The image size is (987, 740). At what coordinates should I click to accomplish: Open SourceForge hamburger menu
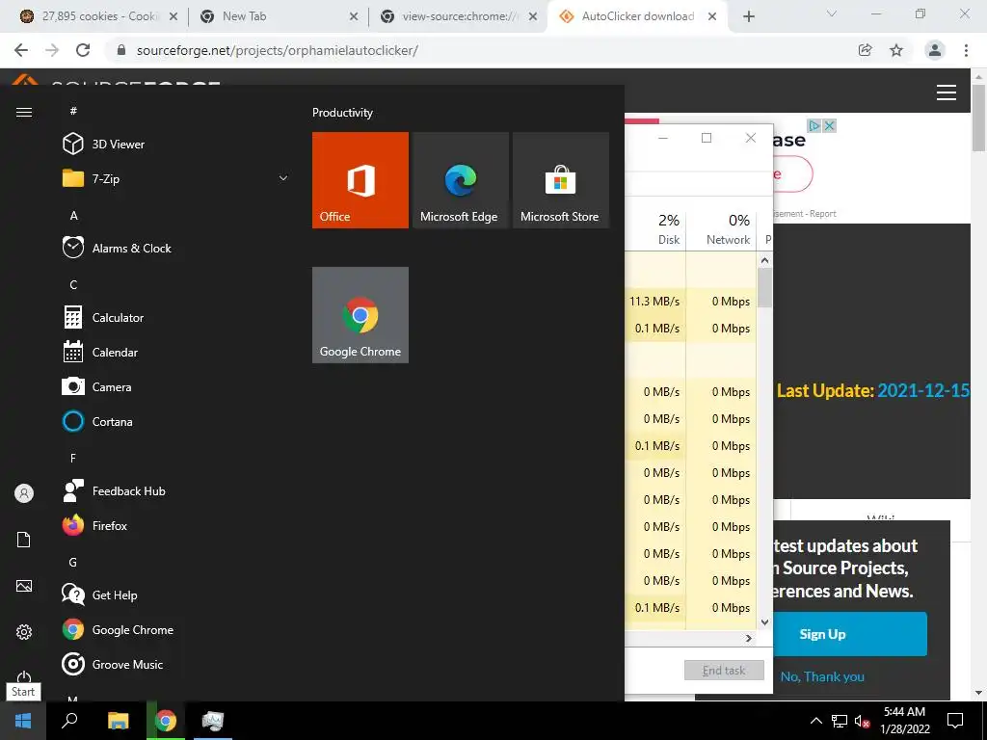coord(947,92)
